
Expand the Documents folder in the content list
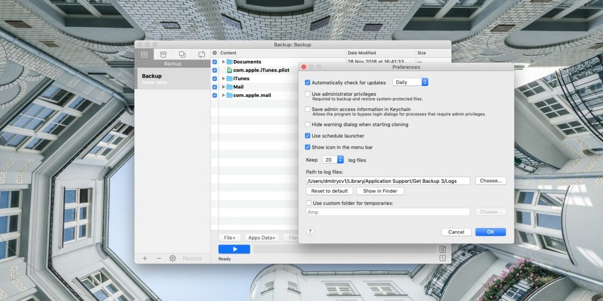[x=223, y=62]
